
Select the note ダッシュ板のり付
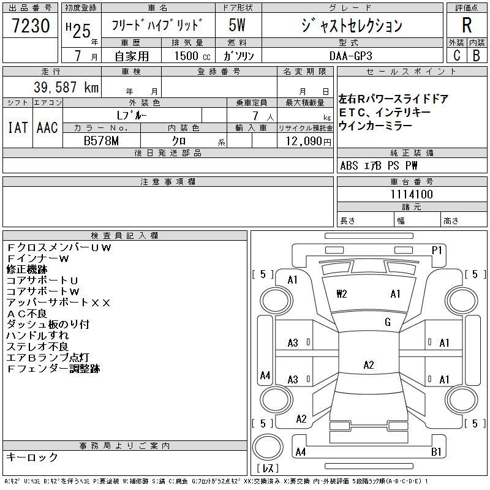pos(48,325)
